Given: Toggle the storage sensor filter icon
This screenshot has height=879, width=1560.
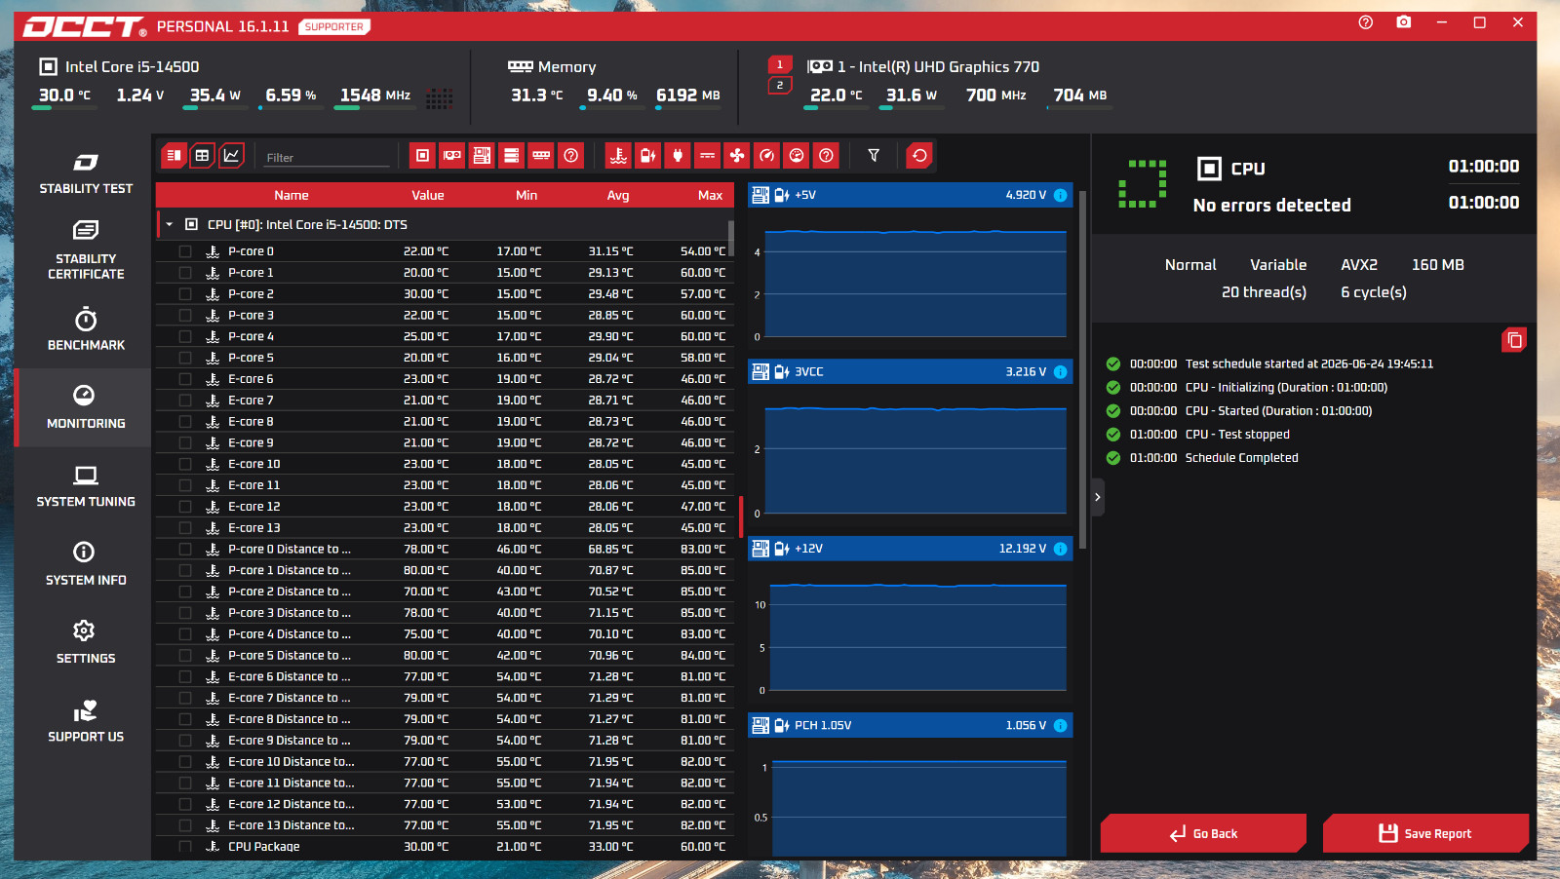Looking at the screenshot, I should [512, 155].
